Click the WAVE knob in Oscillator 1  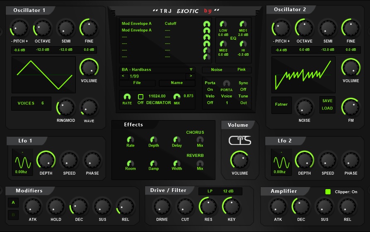(89, 108)
